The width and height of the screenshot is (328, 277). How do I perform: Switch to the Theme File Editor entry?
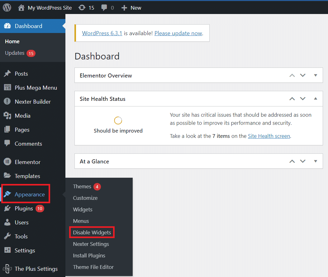tap(93, 267)
